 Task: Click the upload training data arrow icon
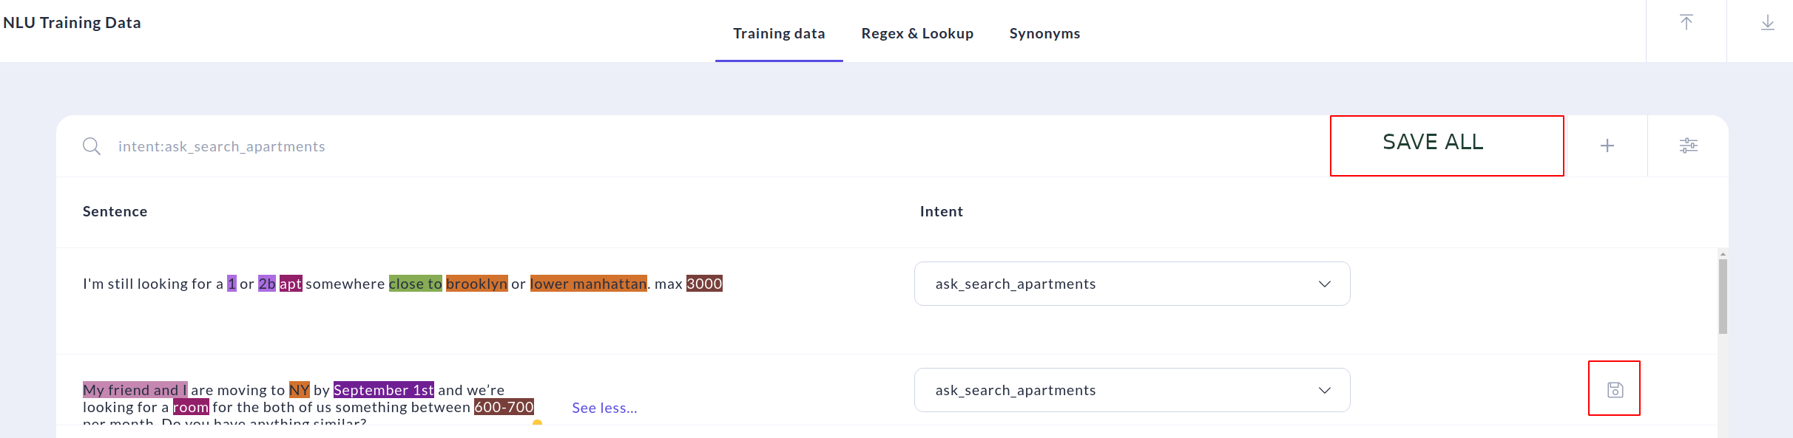point(1687,22)
